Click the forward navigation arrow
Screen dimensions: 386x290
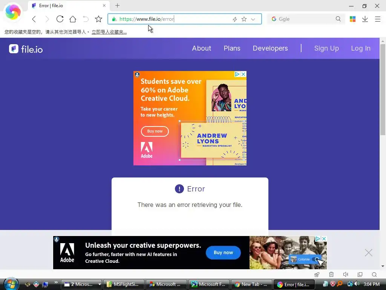coord(47,19)
